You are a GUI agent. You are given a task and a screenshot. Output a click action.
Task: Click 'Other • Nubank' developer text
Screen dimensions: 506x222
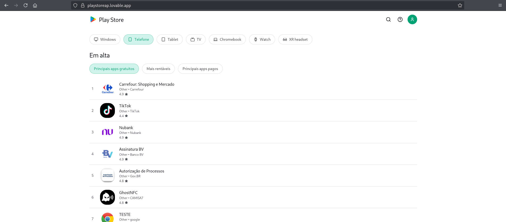pos(130,133)
